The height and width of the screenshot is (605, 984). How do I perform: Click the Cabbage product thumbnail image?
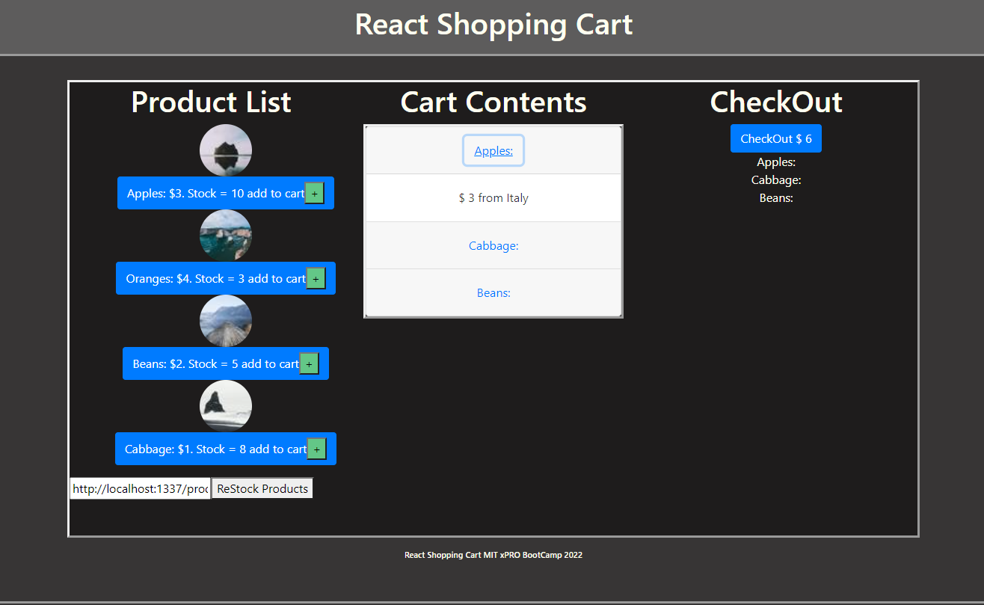226,406
